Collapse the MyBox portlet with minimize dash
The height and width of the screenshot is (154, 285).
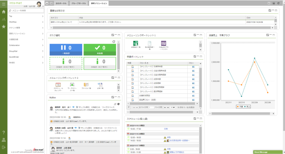(x=116, y=97)
